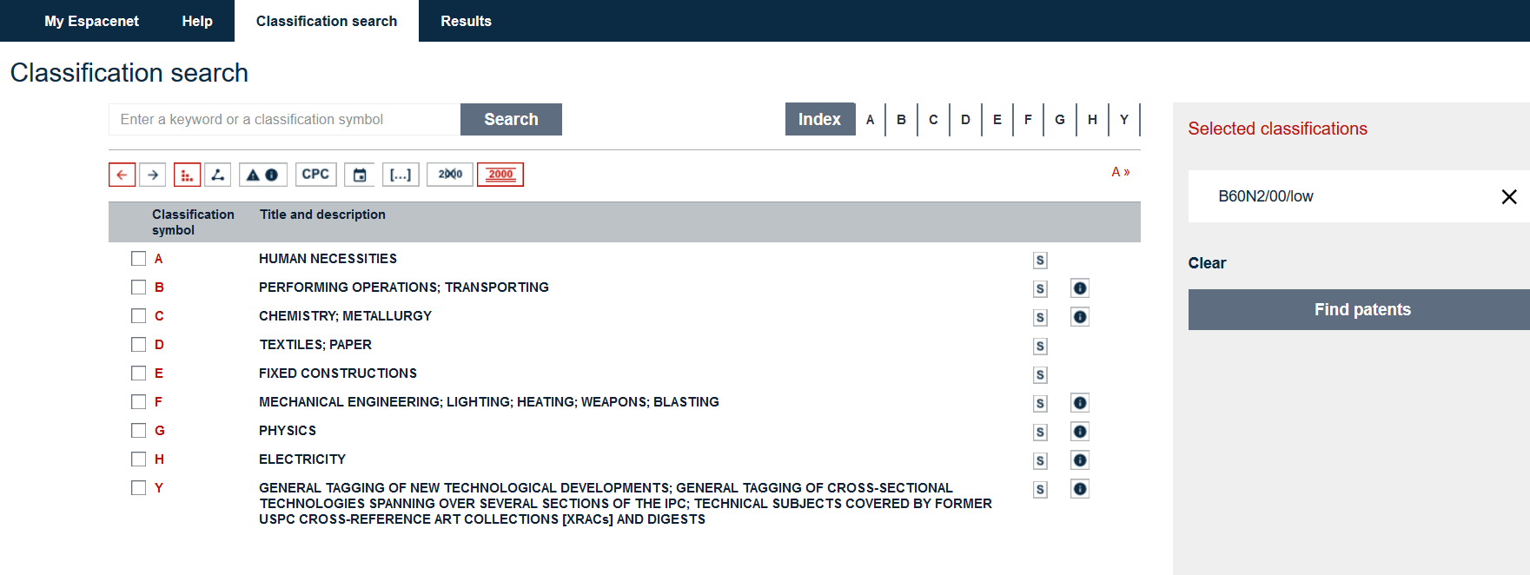Toggle the CPC scheme button

tap(315, 175)
